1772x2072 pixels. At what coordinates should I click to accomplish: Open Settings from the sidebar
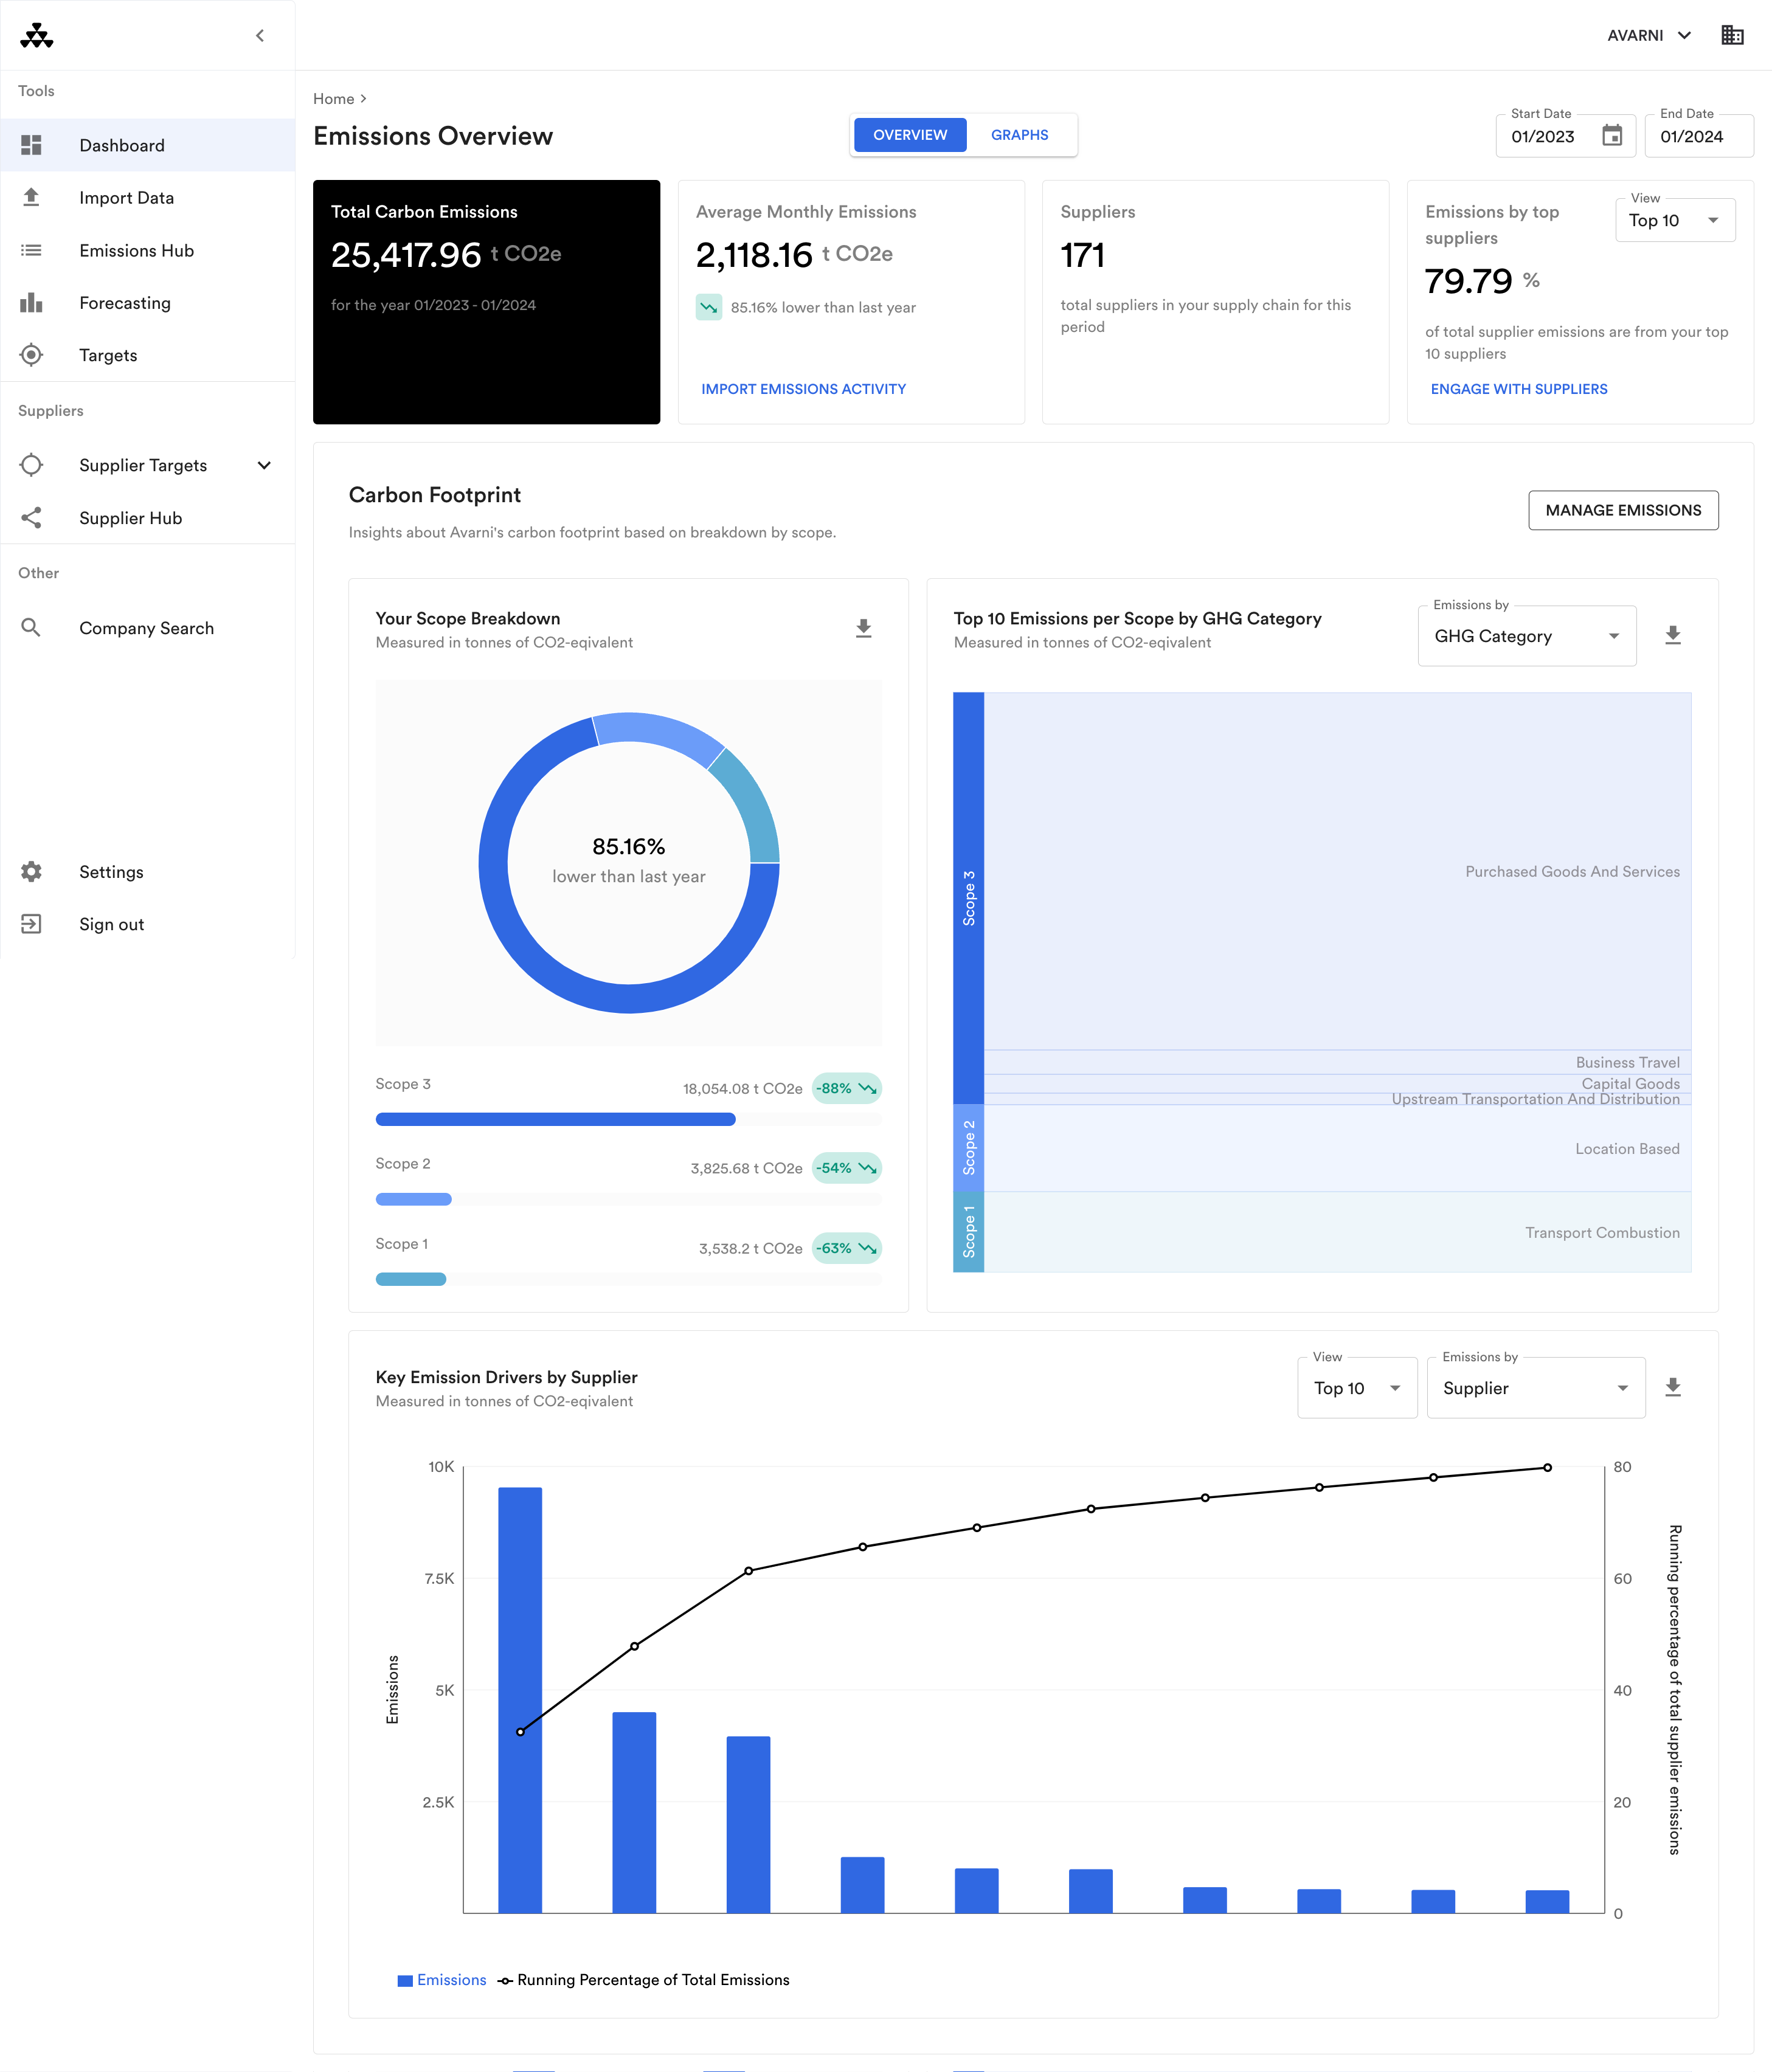[x=111, y=872]
